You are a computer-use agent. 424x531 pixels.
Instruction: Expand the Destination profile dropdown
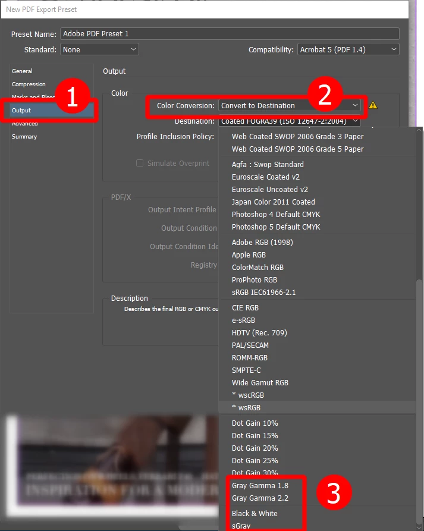[x=290, y=121]
